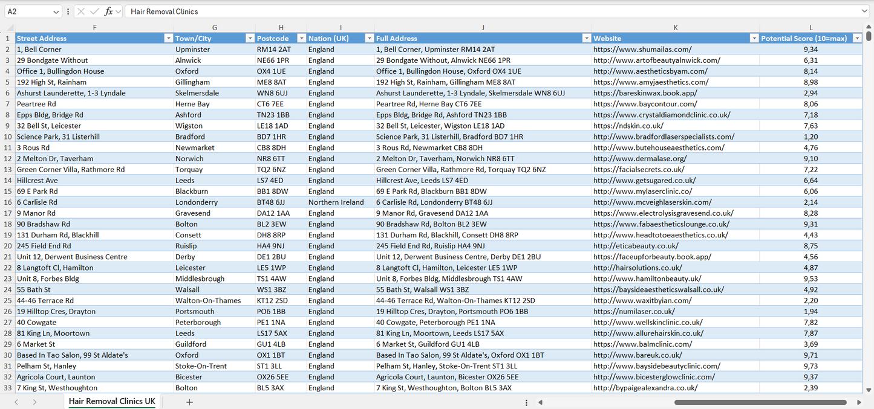Open the shumailas.com website link
874x409 pixels.
642,50
